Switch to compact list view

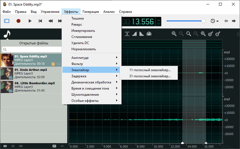click(13, 146)
